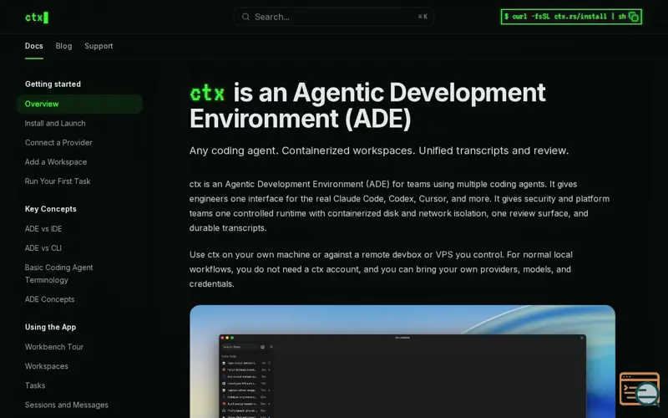The height and width of the screenshot is (418, 668).
Task: Open Workbench Tour page
Action: click(54, 347)
